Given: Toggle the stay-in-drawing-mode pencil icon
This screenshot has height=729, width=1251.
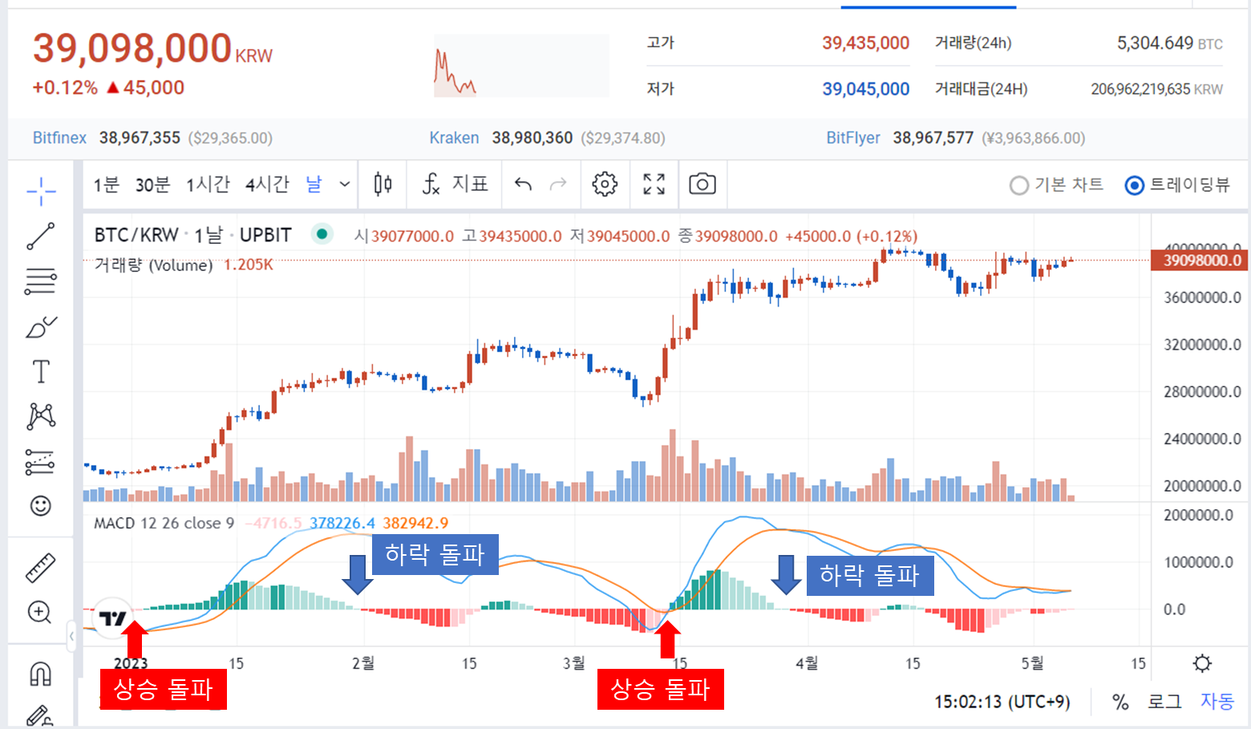Looking at the screenshot, I should (x=39, y=716).
